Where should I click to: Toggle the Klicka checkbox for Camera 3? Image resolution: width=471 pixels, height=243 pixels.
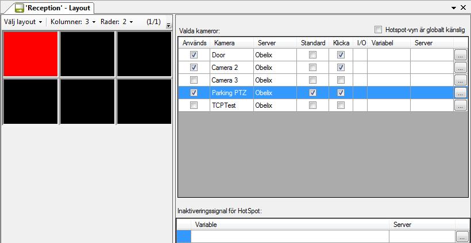pos(341,80)
